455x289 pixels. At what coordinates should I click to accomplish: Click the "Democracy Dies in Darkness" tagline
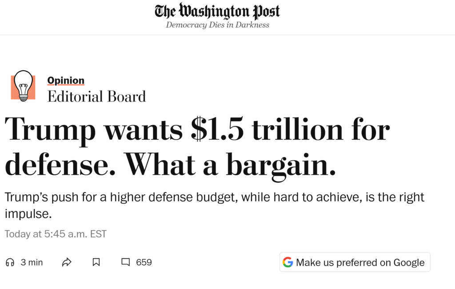(x=217, y=25)
